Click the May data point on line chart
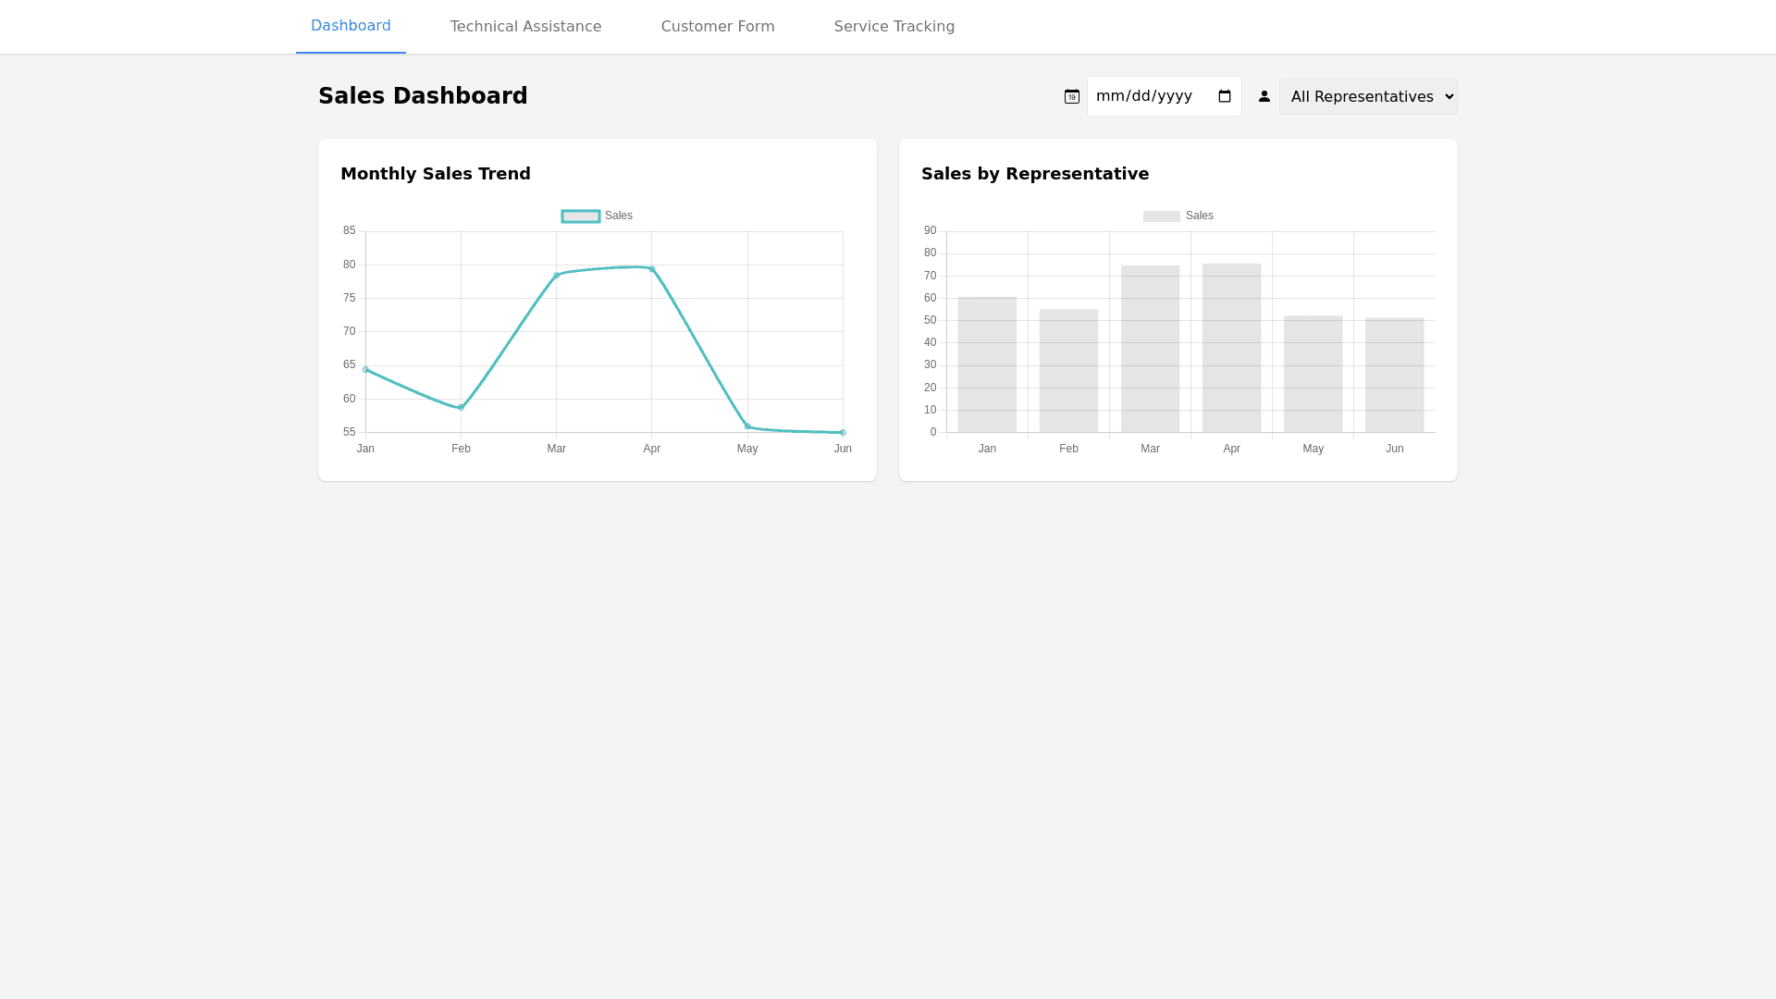The height and width of the screenshot is (999, 1776). [x=747, y=426]
